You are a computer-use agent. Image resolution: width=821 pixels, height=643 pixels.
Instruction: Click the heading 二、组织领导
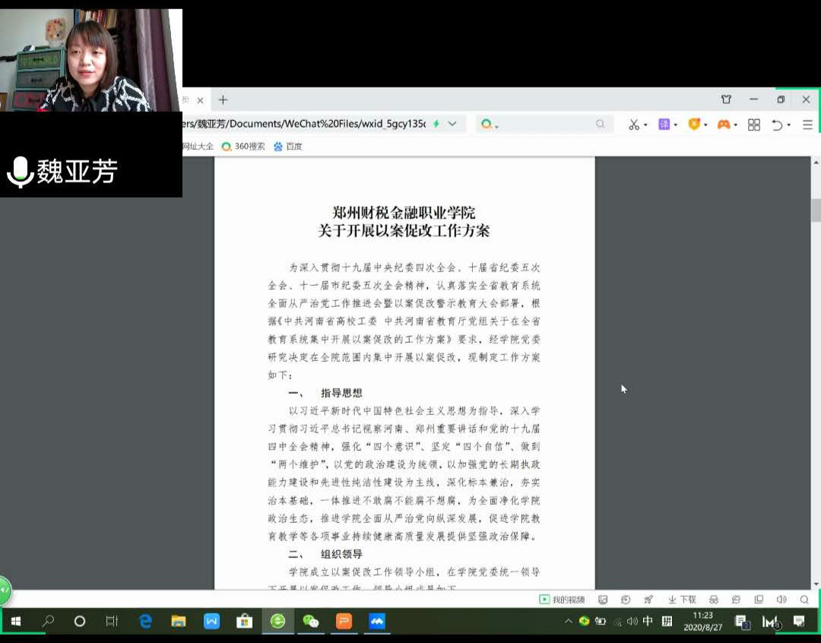click(x=325, y=554)
